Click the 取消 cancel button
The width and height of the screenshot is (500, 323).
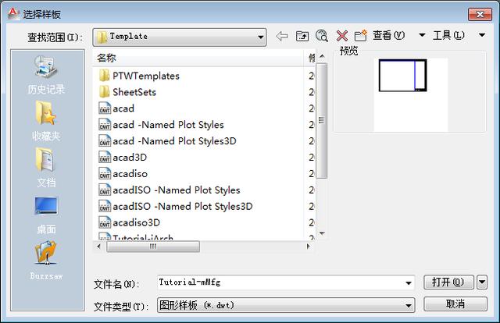pyautogui.click(x=455, y=304)
